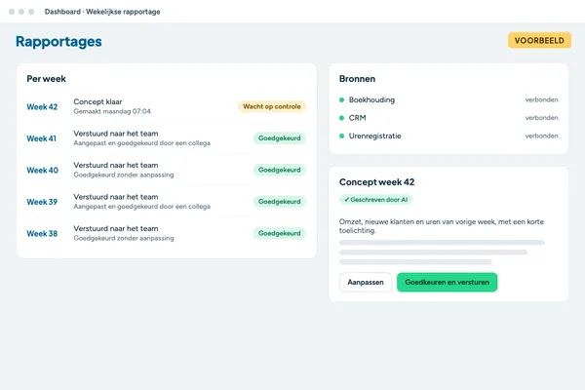
Task: Click 'verbonden' status for Urenregistratie
Action: pyautogui.click(x=542, y=136)
